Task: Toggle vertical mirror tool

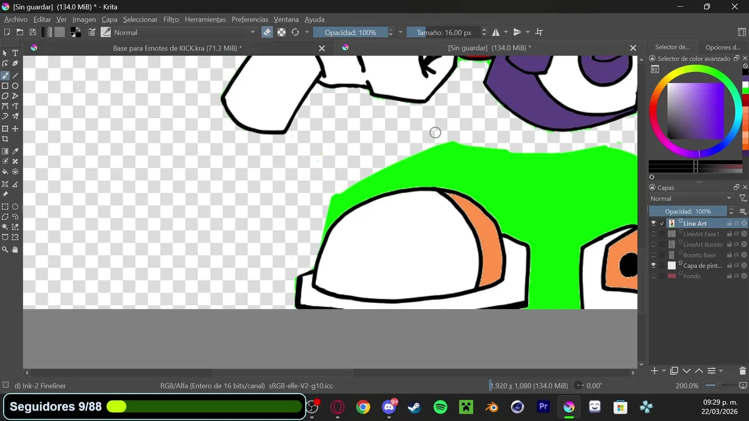Action: pos(517,32)
